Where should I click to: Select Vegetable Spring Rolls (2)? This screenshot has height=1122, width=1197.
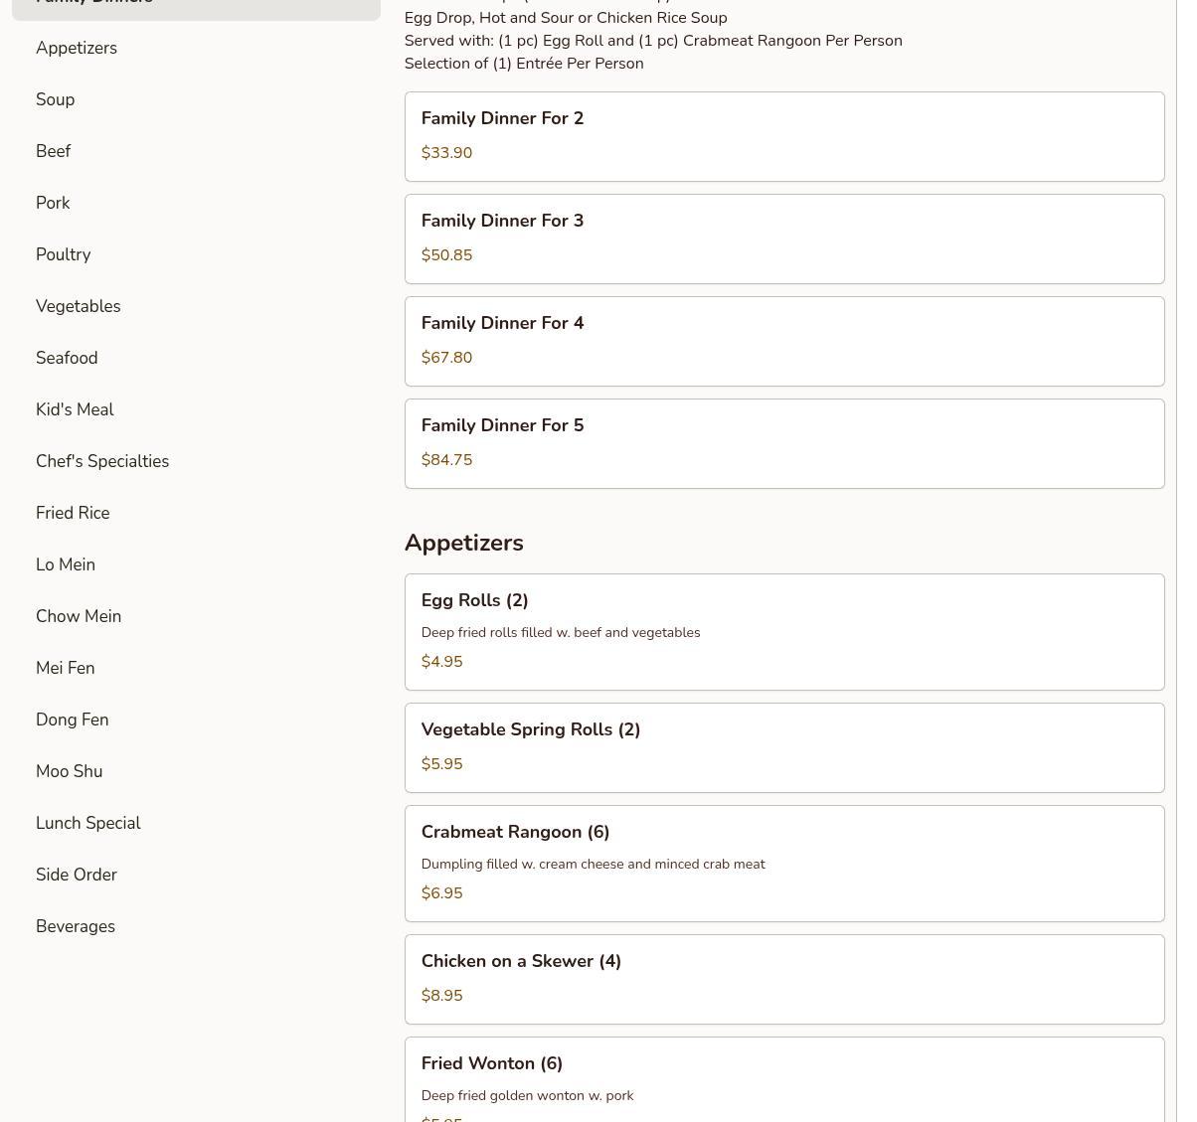(x=783, y=747)
